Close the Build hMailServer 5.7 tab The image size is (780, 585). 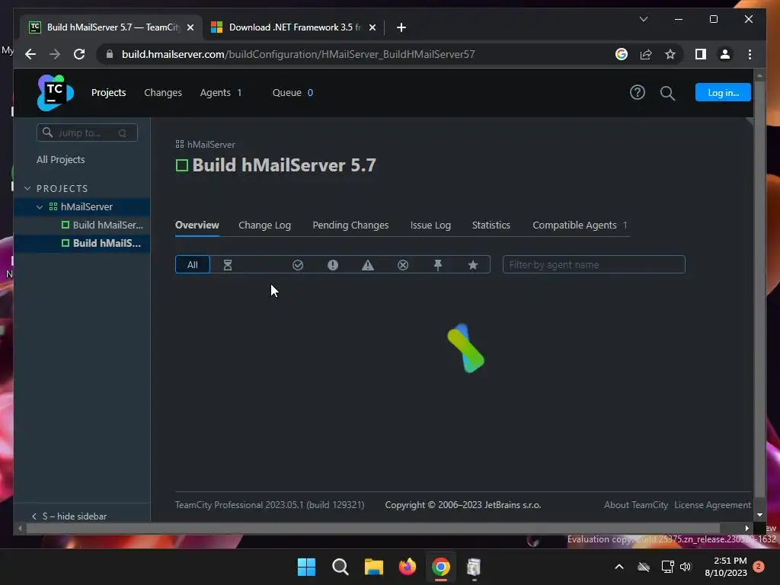190,27
